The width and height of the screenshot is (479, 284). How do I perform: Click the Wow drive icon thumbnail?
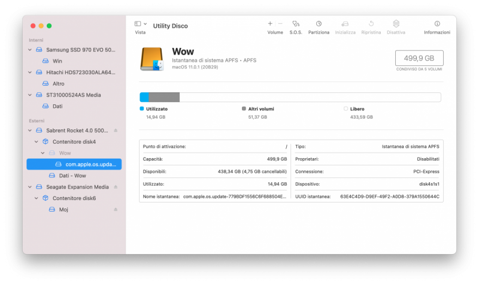[152, 59]
